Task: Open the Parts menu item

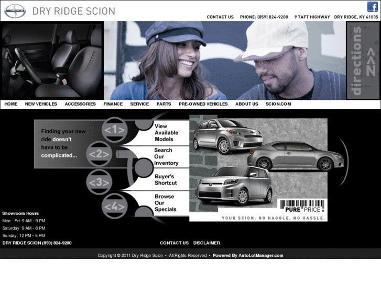Action: 164,104
